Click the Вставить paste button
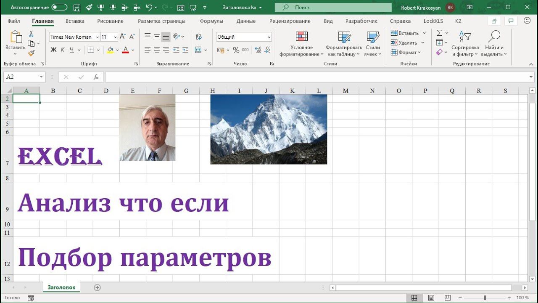This screenshot has width=538, height=303. pyautogui.click(x=15, y=43)
